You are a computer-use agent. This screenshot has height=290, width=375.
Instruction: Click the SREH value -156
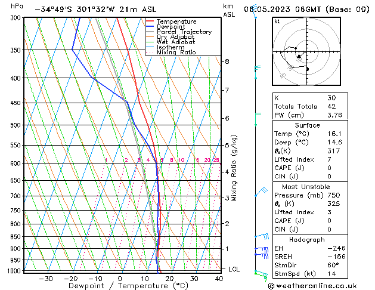(336, 257)
